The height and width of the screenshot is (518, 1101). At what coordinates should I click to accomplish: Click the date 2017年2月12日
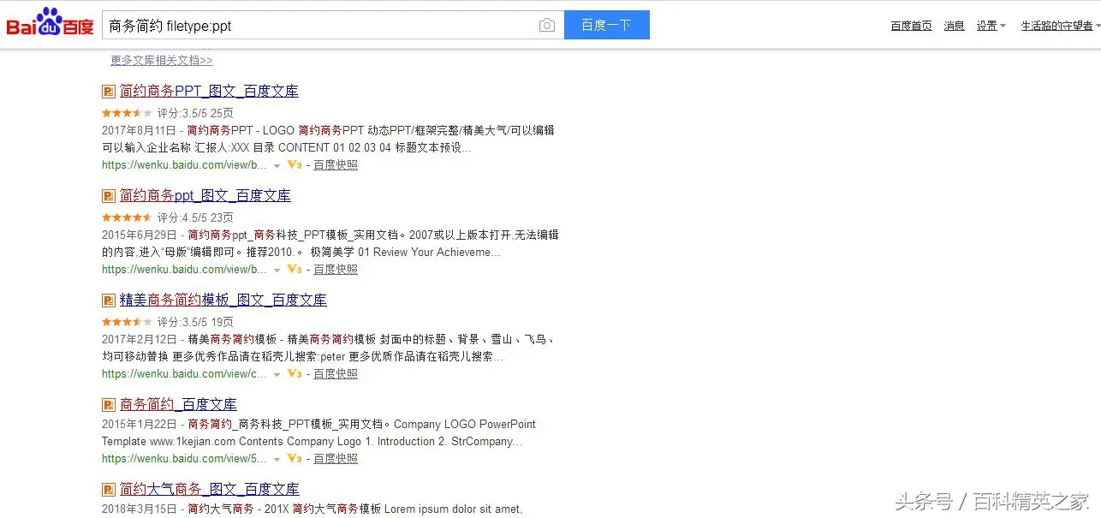pos(139,339)
